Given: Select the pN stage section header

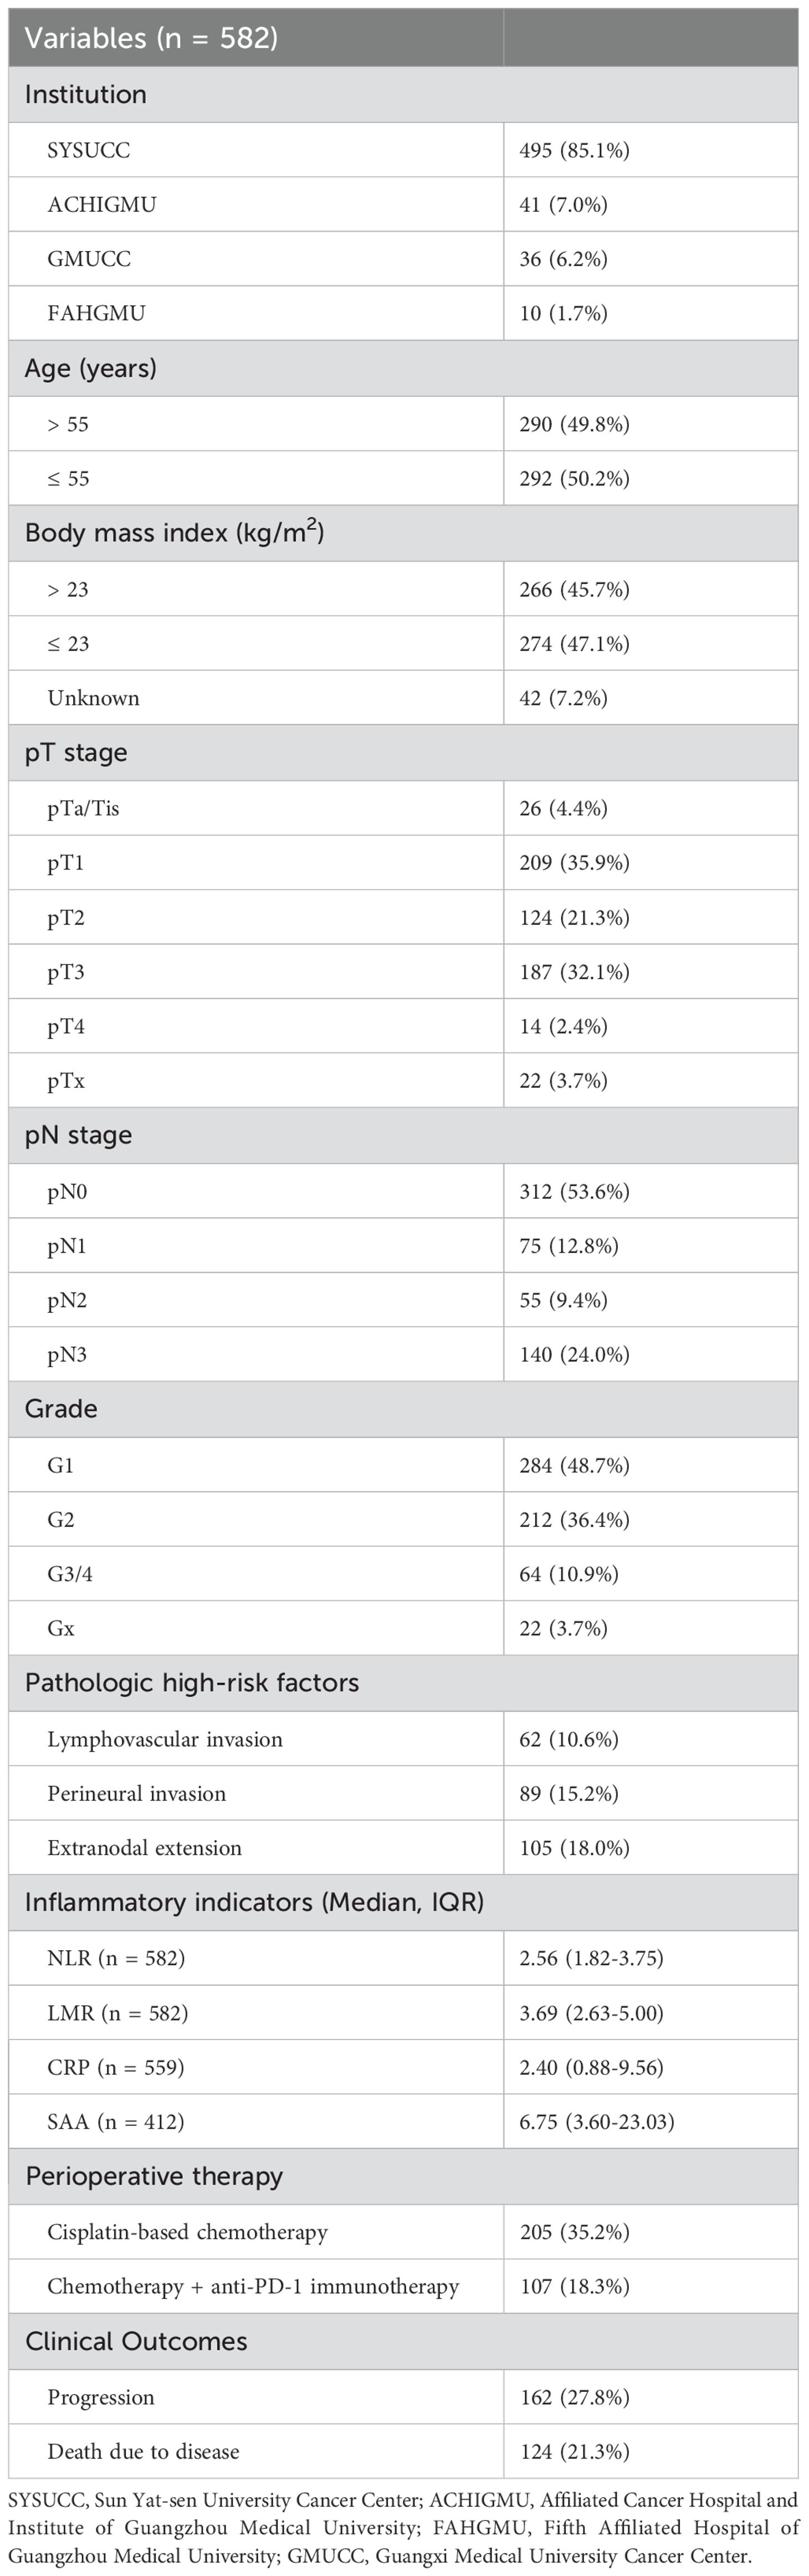Looking at the screenshot, I should 78,1136.
